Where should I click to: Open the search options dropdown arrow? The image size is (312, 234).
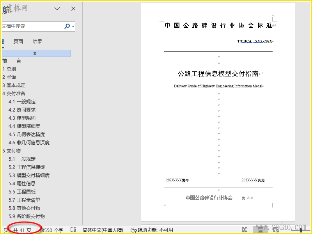[x=73, y=27]
